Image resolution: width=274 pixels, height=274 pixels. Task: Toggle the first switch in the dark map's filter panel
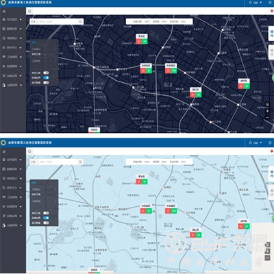point(46,73)
